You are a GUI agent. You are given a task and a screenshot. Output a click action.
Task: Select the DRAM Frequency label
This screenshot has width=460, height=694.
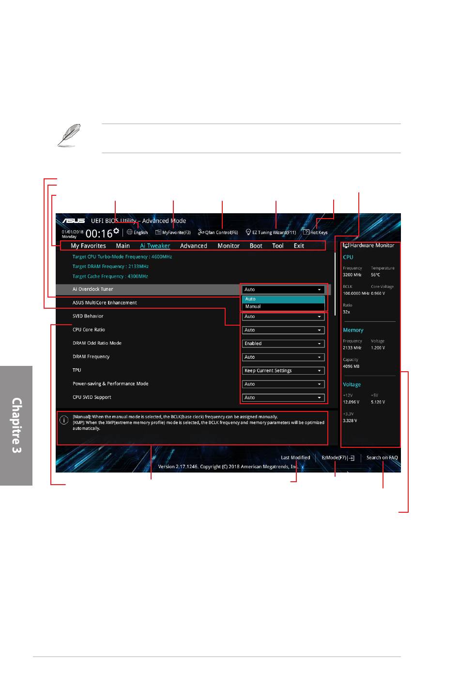(x=91, y=357)
